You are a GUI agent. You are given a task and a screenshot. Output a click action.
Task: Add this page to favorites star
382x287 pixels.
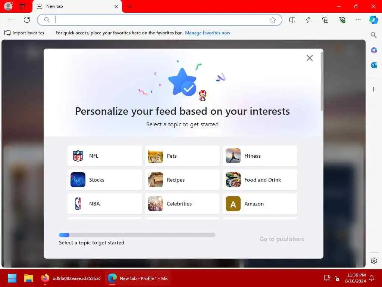click(x=273, y=20)
